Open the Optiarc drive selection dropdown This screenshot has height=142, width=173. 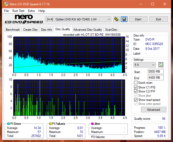click(78, 19)
